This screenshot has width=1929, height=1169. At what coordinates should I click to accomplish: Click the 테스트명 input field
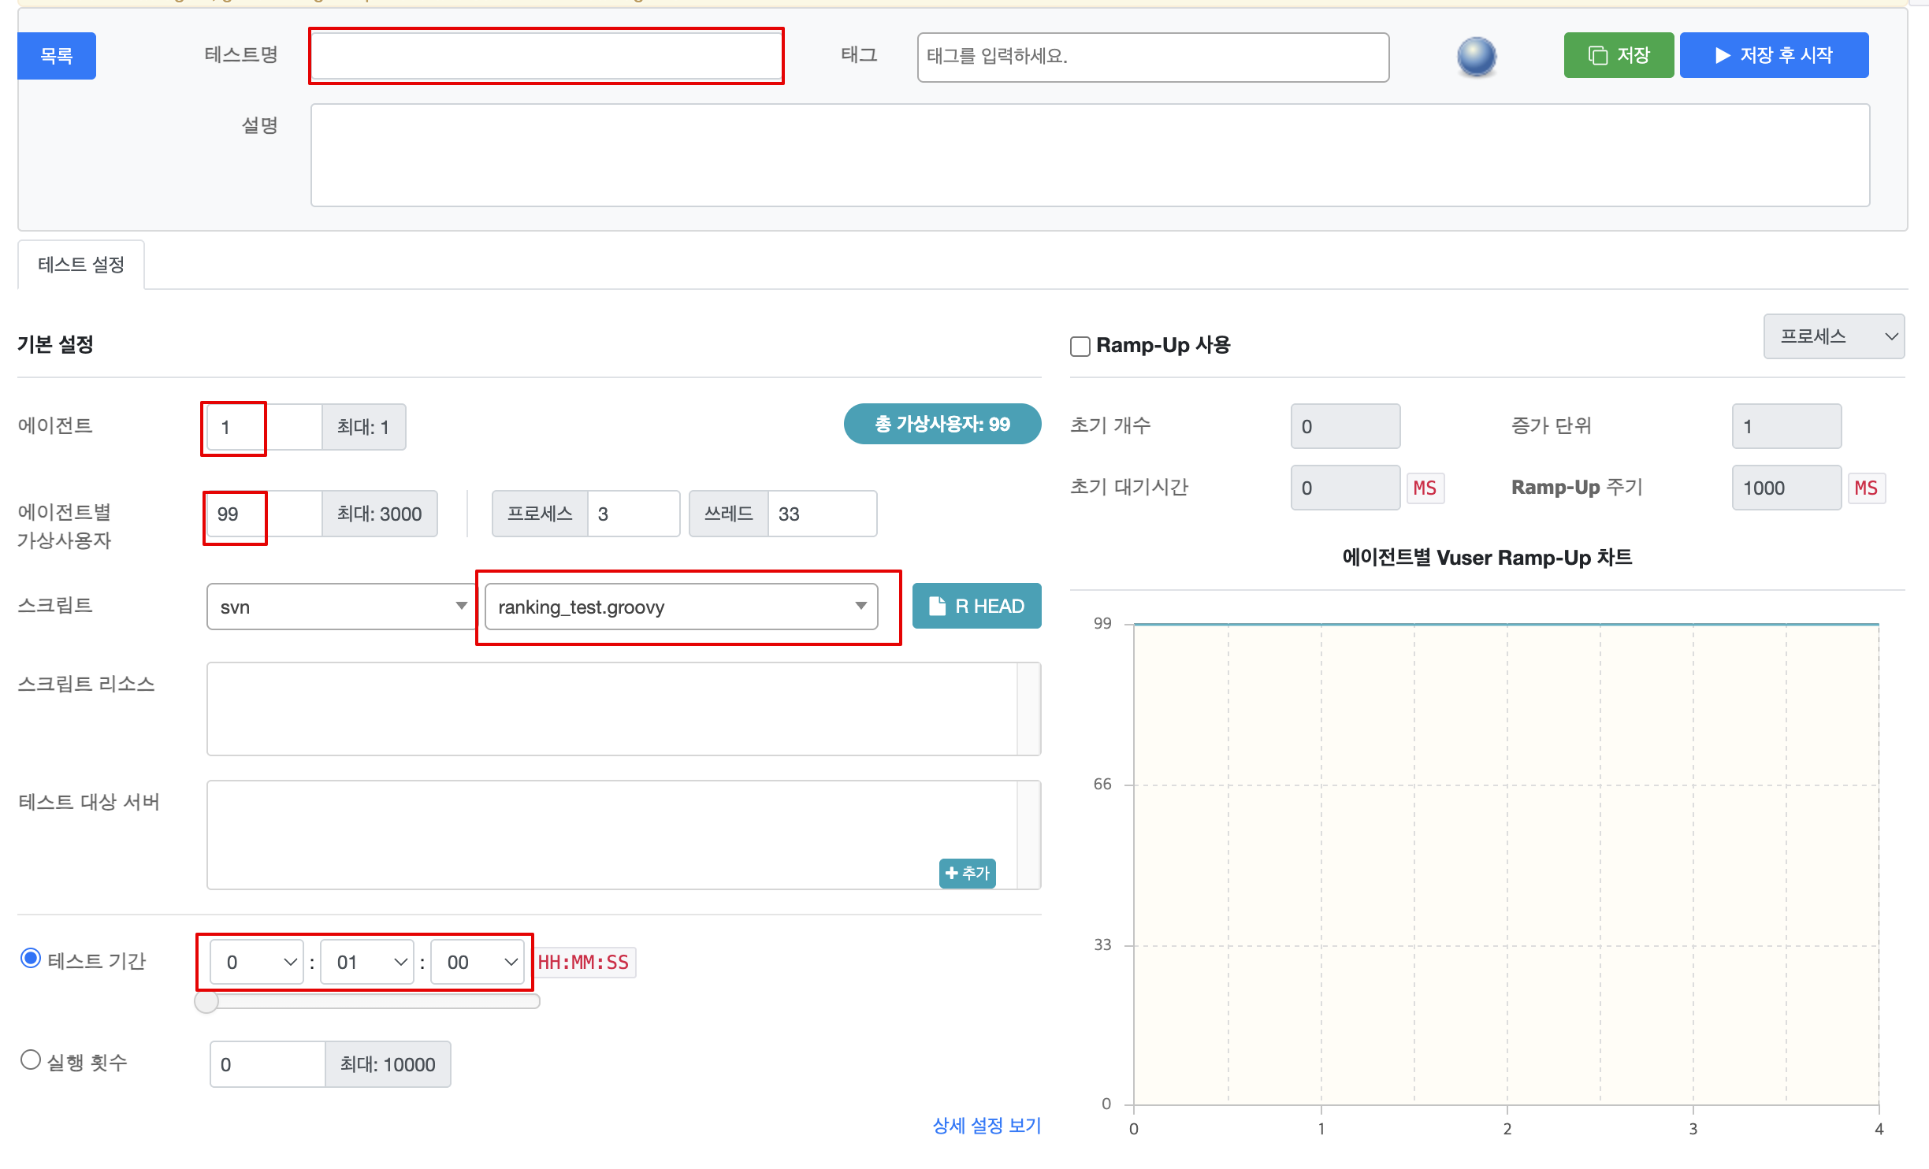546,56
